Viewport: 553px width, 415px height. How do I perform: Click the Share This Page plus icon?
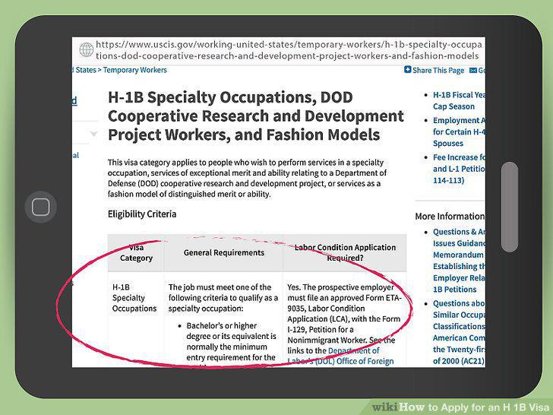(x=408, y=69)
